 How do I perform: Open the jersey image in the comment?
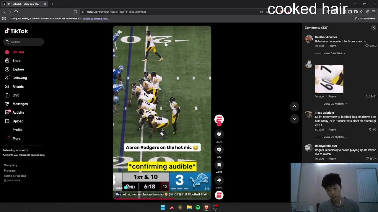(329, 79)
